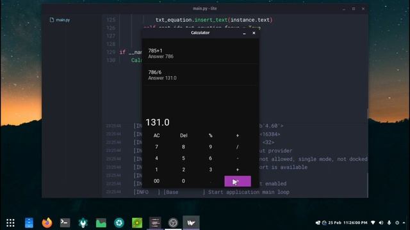Close the lite editor window
The image size is (410, 230).
coord(363,8)
